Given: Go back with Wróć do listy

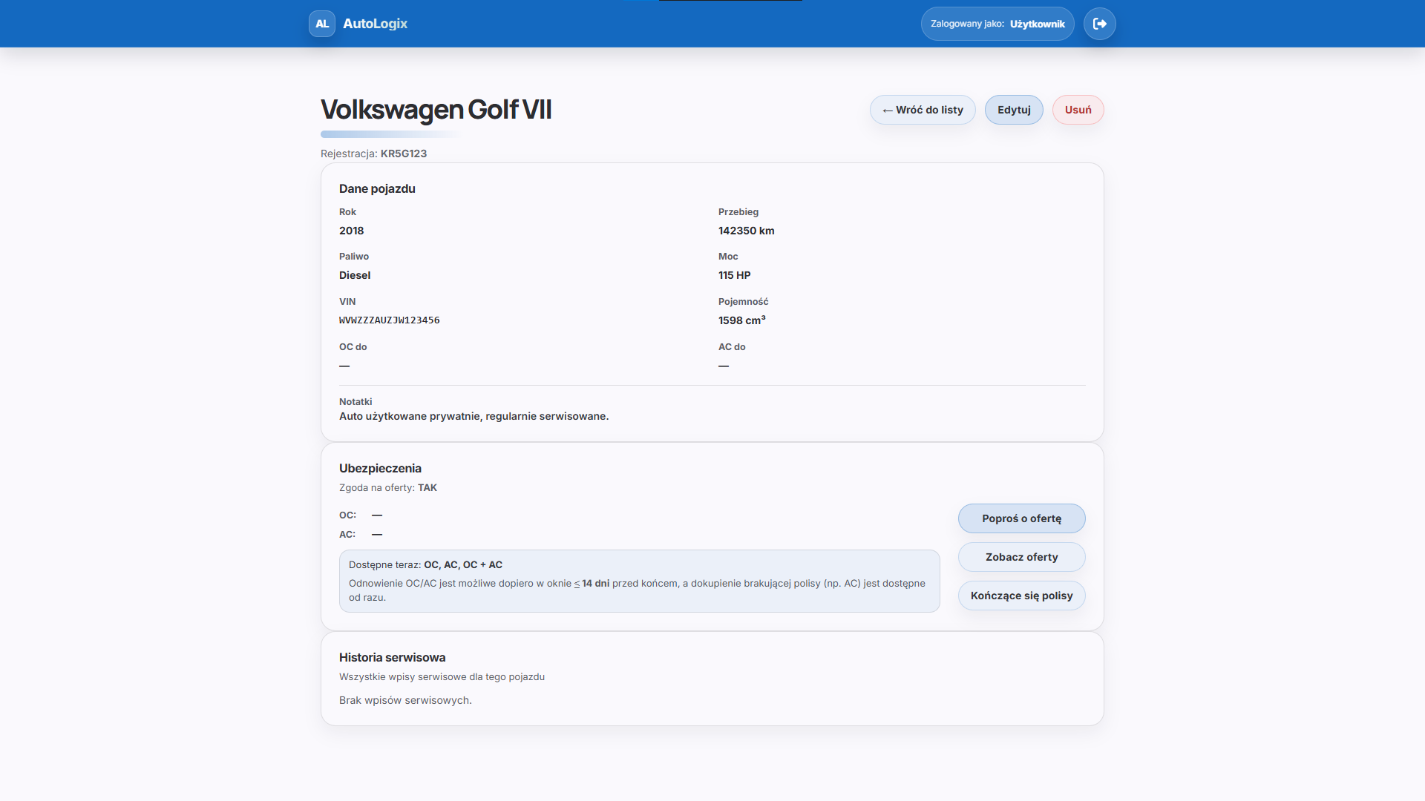Looking at the screenshot, I should 923,110.
